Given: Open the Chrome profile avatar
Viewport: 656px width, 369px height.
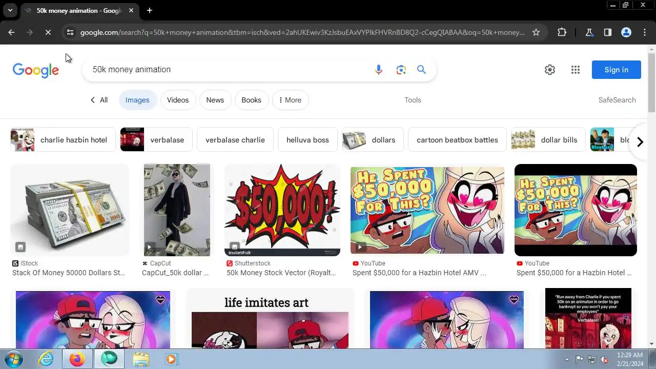Looking at the screenshot, I should pos(626,32).
